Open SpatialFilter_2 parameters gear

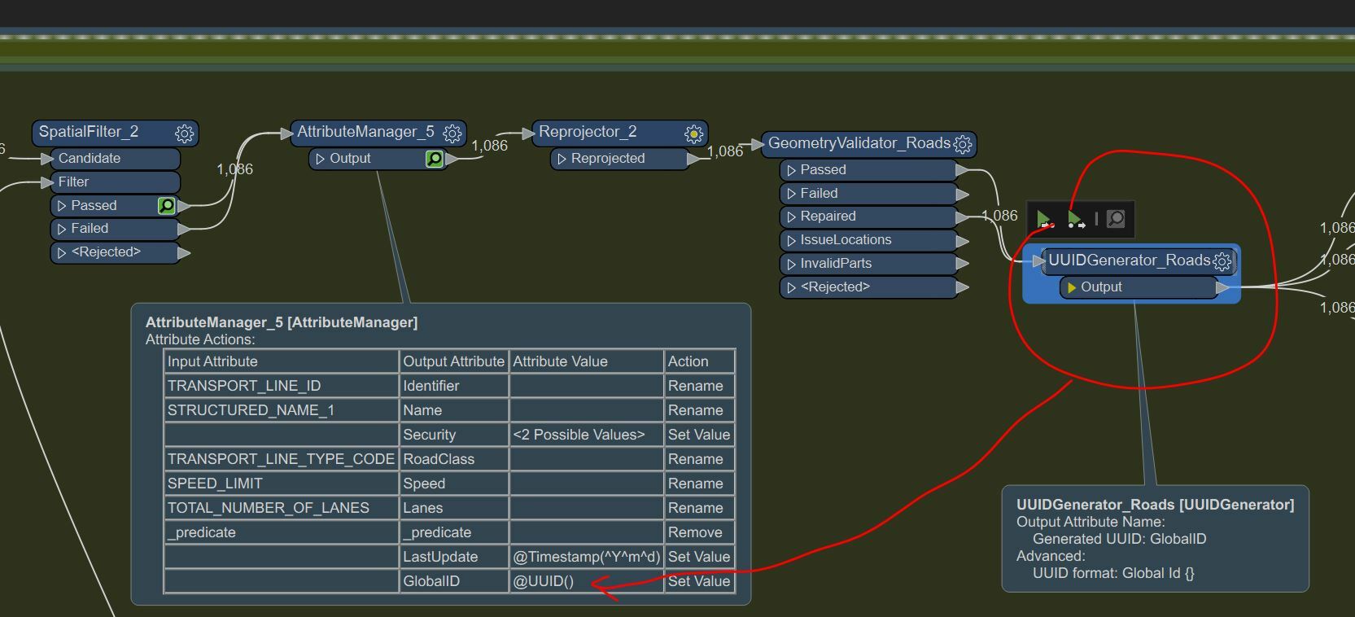point(185,133)
